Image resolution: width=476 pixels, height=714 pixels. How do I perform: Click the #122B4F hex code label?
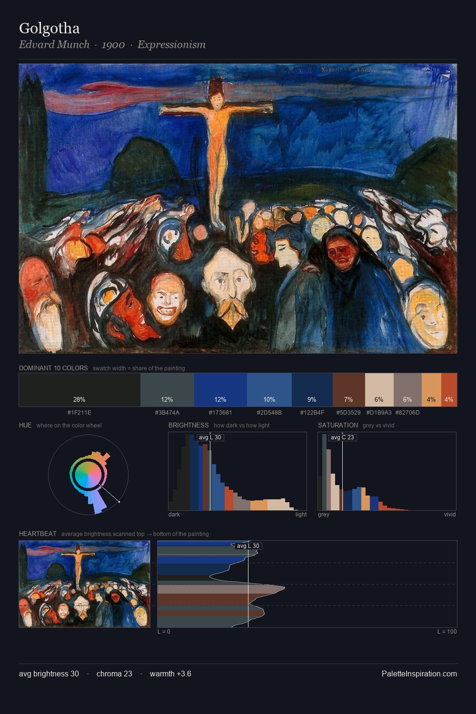312,413
